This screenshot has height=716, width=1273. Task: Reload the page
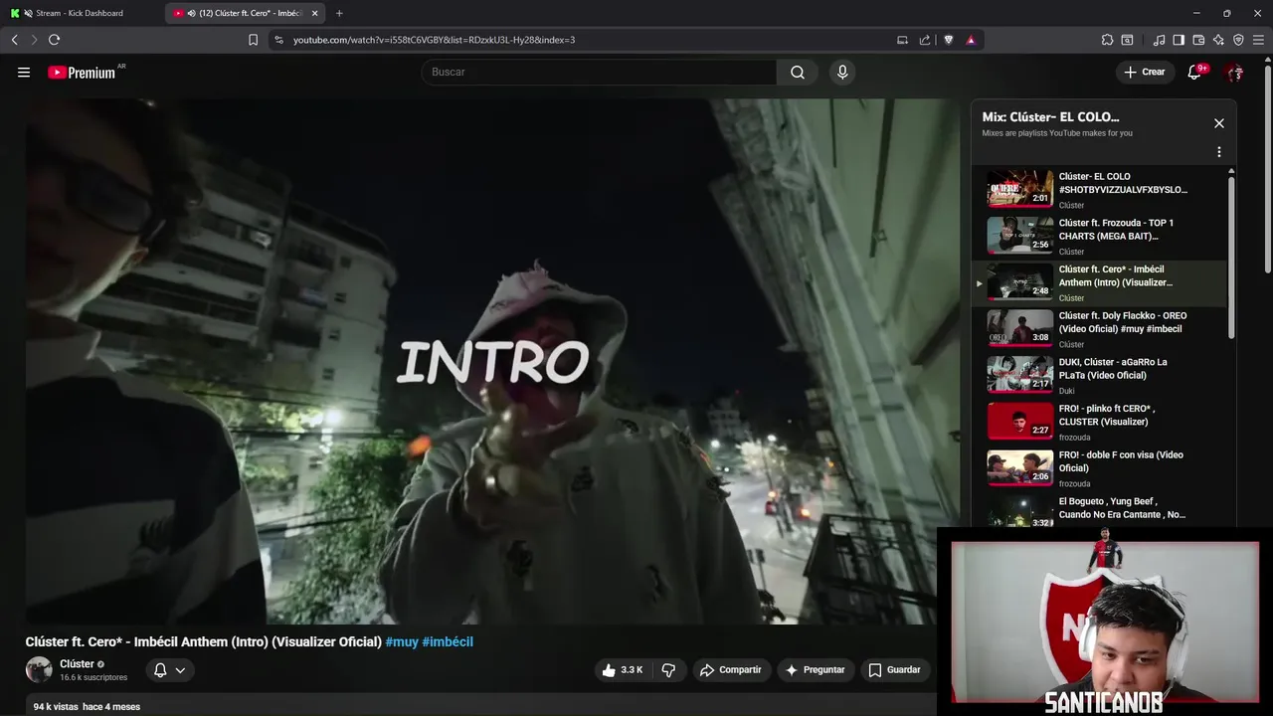coord(54,40)
